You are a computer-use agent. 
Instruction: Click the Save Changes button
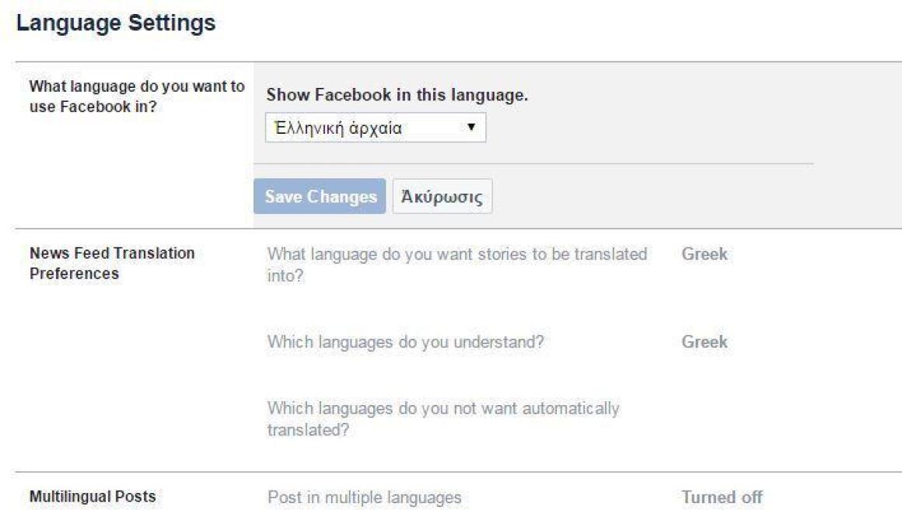click(x=320, y=196)
